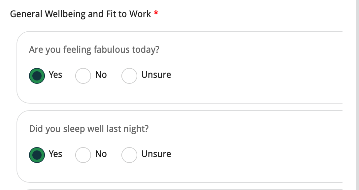This screenshot has height=190, width=359.
Task: Pick No radio for sleep well question
Action: (83, 155)
